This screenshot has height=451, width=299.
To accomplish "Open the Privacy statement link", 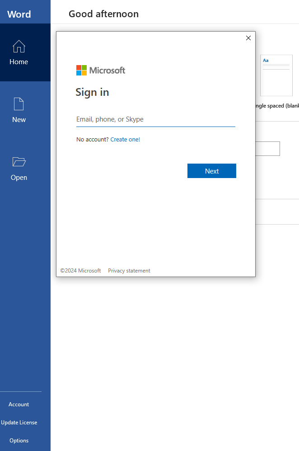I will pos(129,271).
